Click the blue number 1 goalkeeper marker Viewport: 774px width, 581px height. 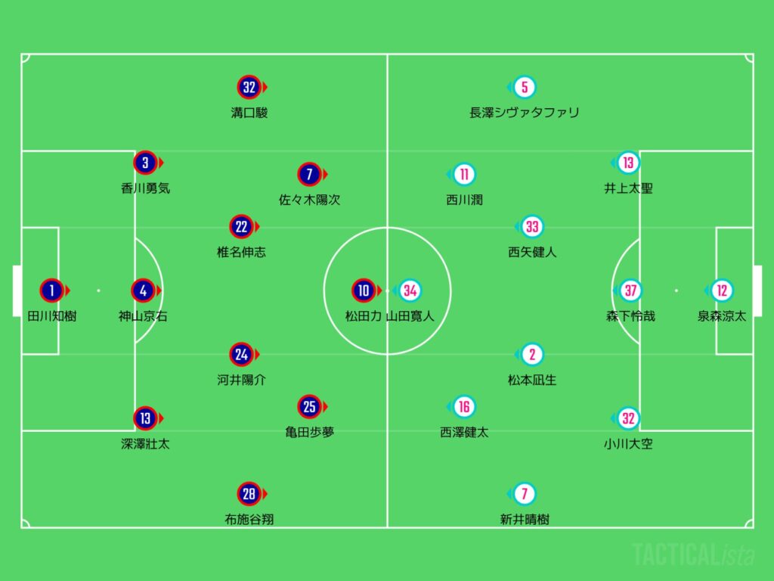pyautogui.click(x=52, y=290)
